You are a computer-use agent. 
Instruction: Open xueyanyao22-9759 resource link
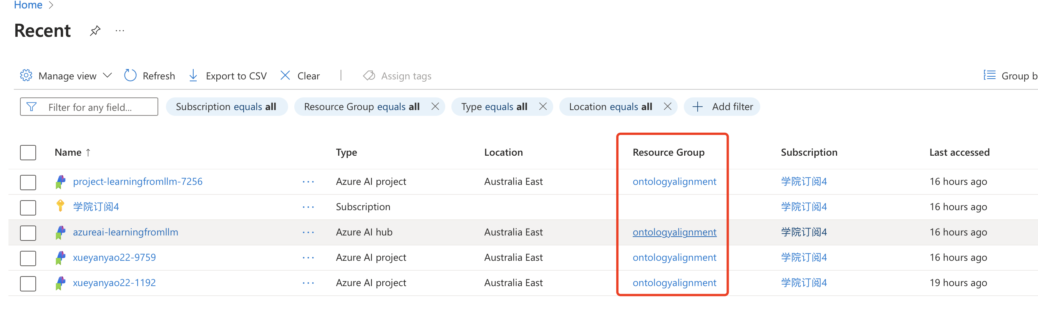114,258
